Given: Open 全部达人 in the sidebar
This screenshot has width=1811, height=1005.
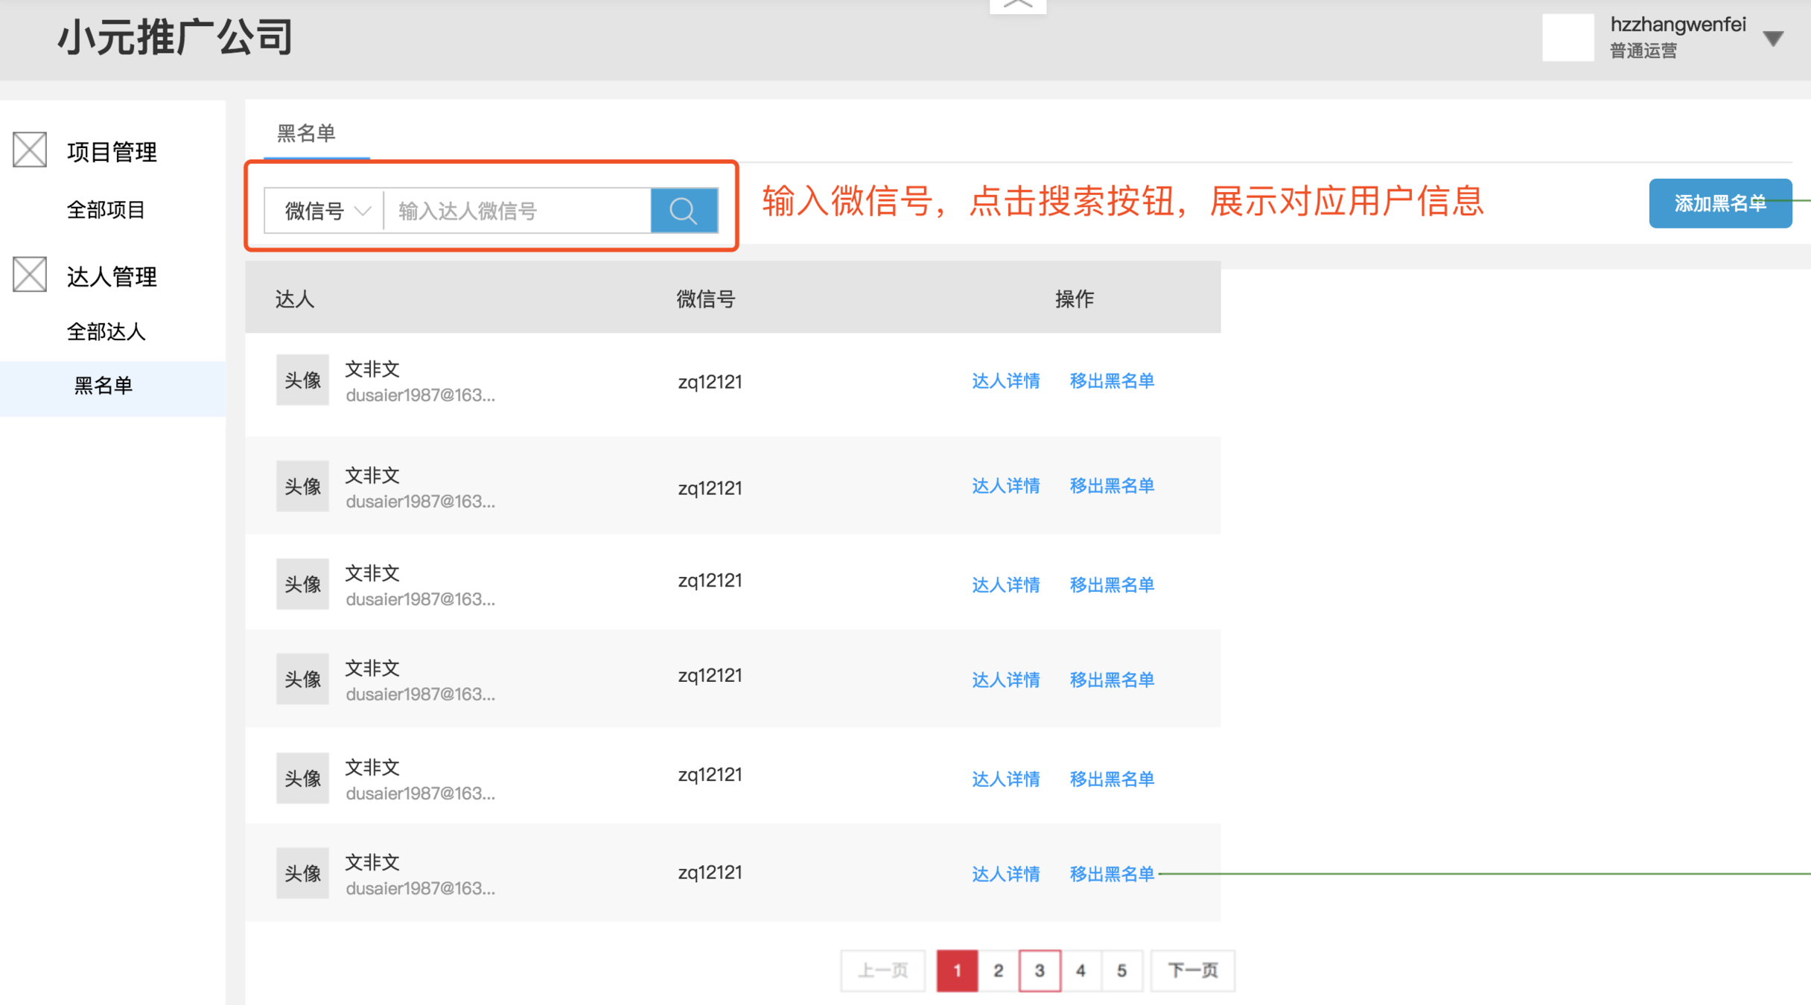Looking at the screenshot, I should [106, 331].
